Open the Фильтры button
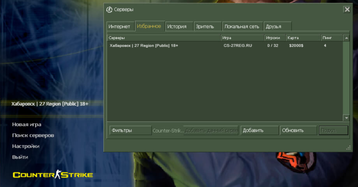 (x=130, y=130)
